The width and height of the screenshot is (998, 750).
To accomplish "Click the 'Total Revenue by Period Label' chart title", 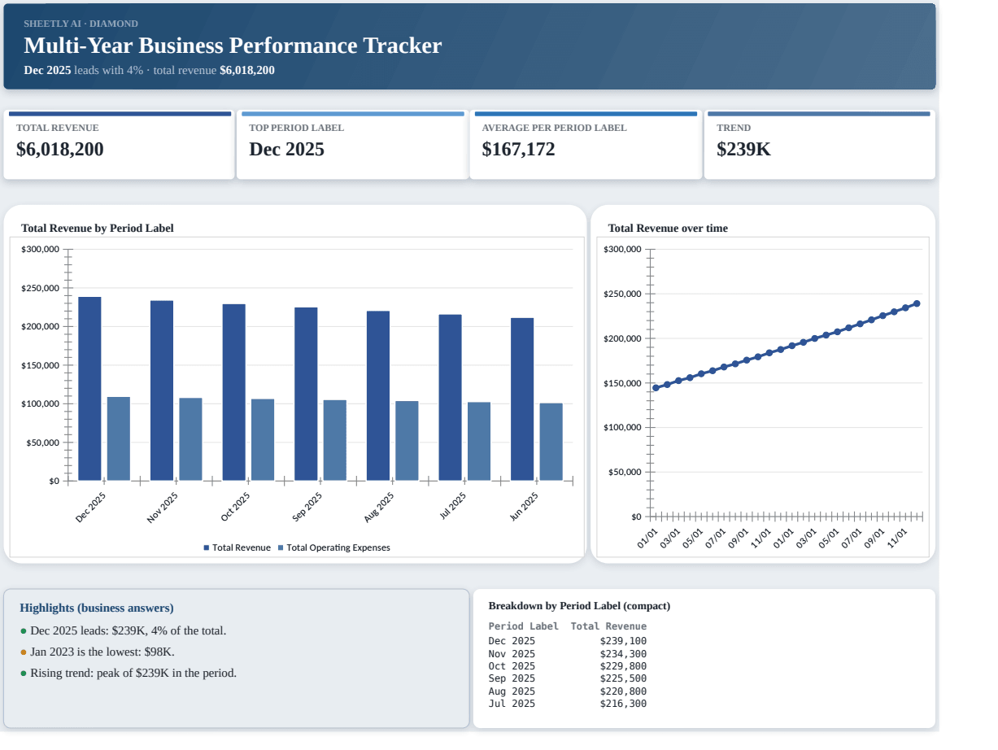I will click(98, 229).
